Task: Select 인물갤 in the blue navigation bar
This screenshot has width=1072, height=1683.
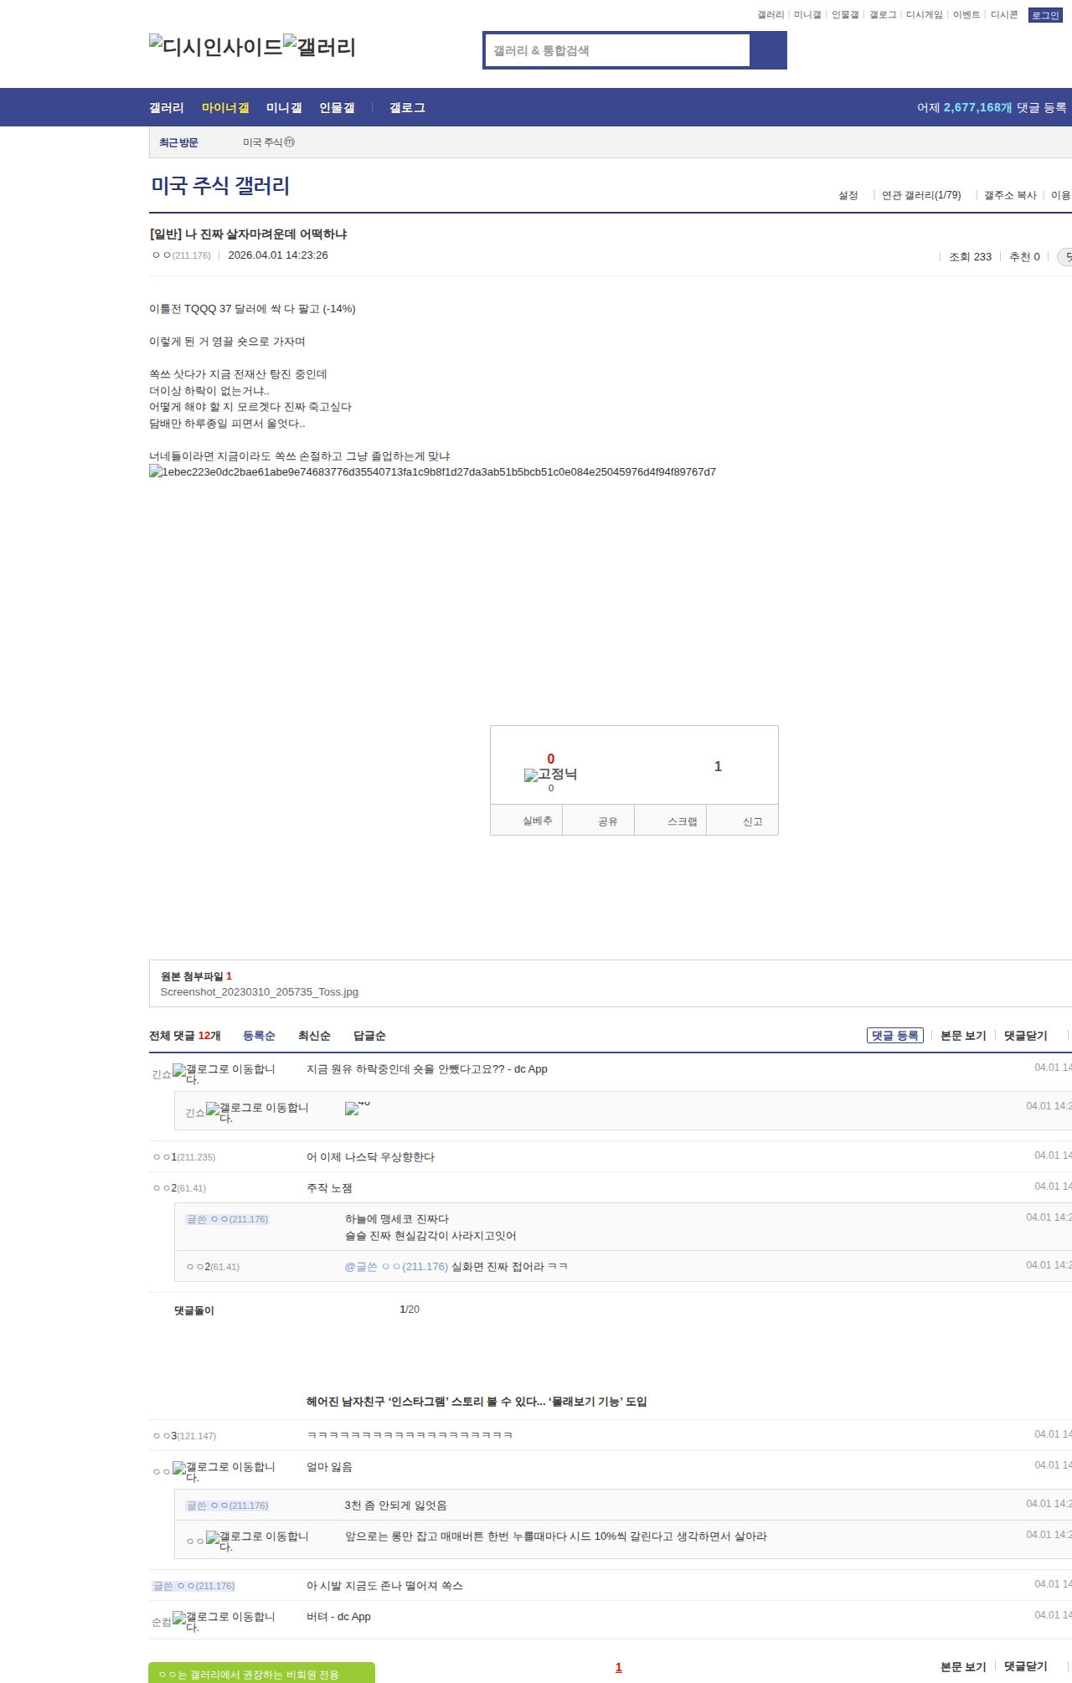Action: (337, 108)
